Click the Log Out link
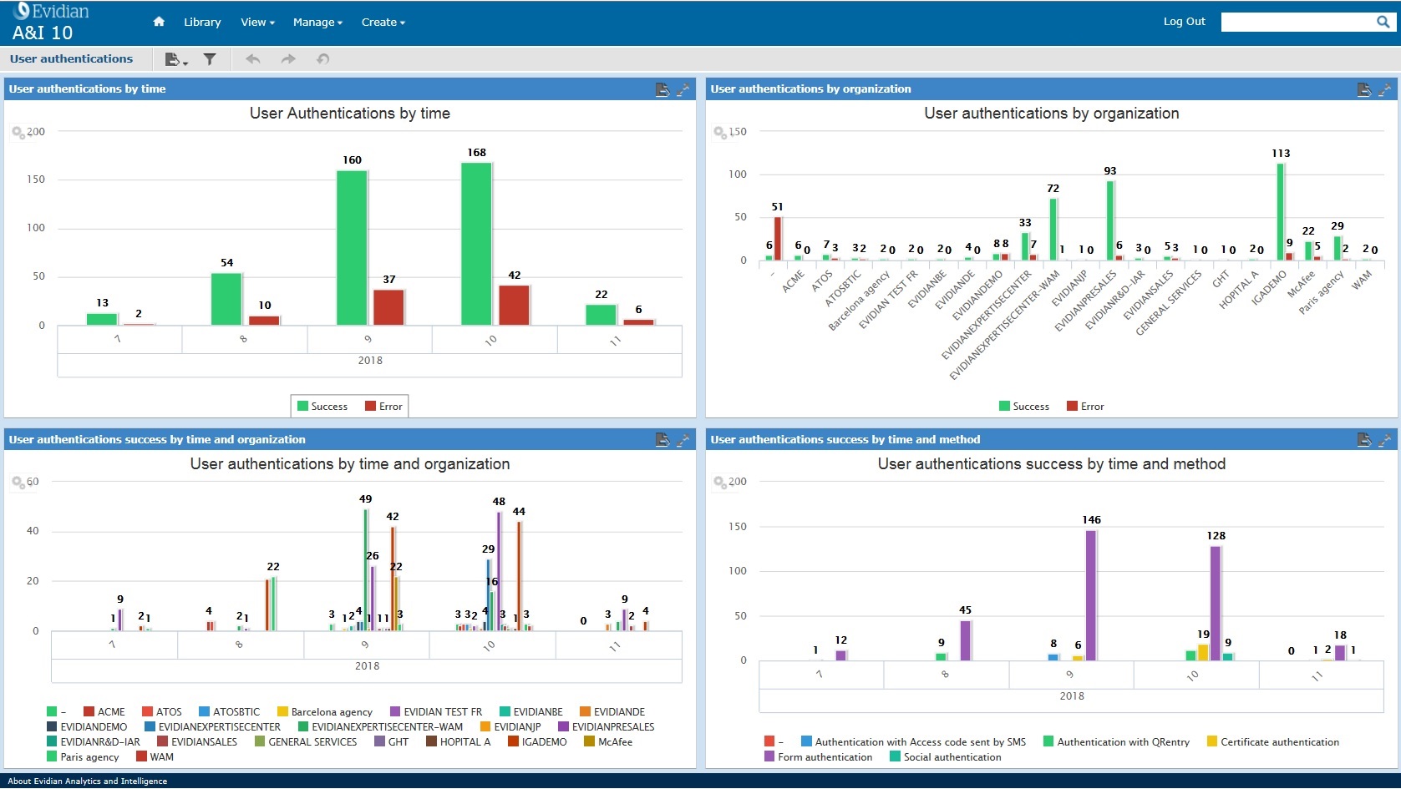This screenshot has height=789, width=1401. pos(1184,22)
